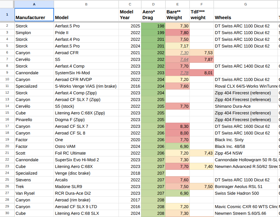Select the "SystemSix Hi-Mod" model cell
This screenshot has height=217, width=280.
(x=86, y=73)
